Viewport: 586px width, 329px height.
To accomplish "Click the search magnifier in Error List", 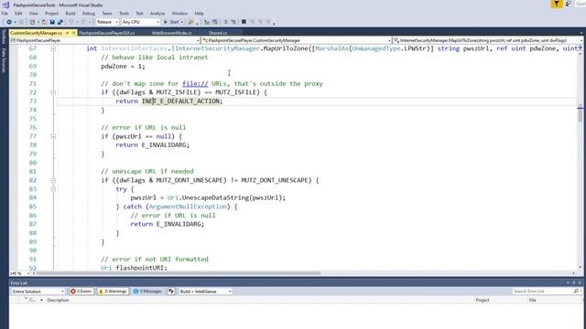I will (x=576, y=291).
